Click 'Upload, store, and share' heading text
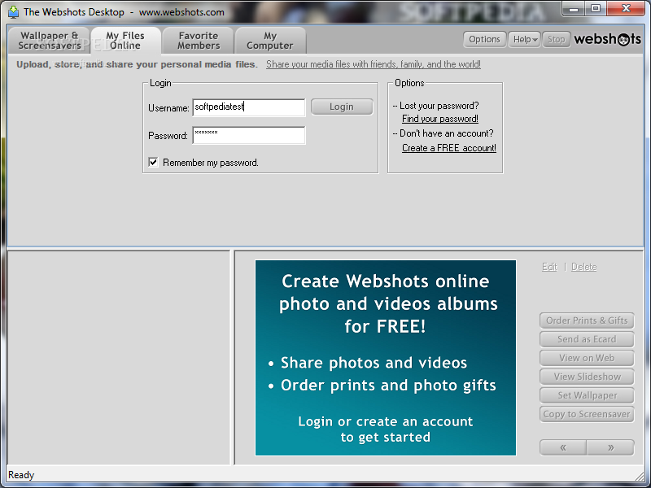Screen dimensions: 651x488 point(137,64)
